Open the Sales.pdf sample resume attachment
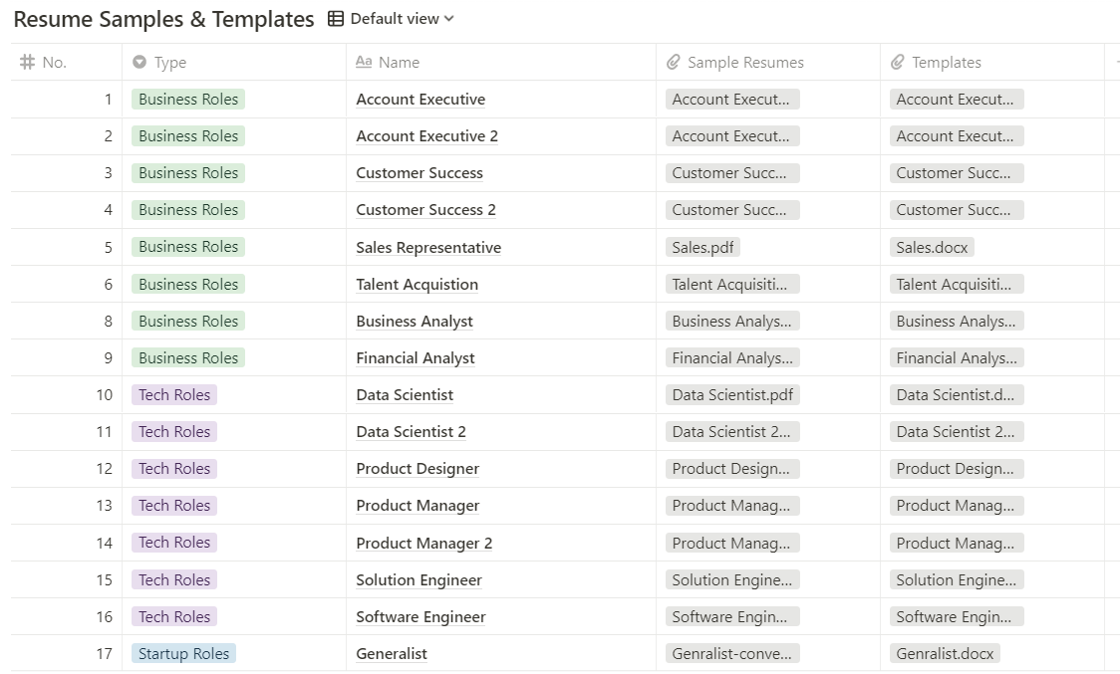Image resolution: width=1120 pixels, height=674 pixels. click(702, 247)
